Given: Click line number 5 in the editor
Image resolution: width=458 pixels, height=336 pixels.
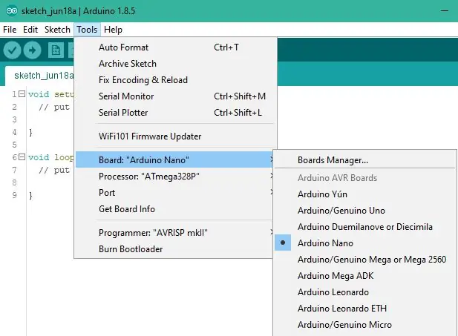Looking at the screenshot, I should coord(14,145).
